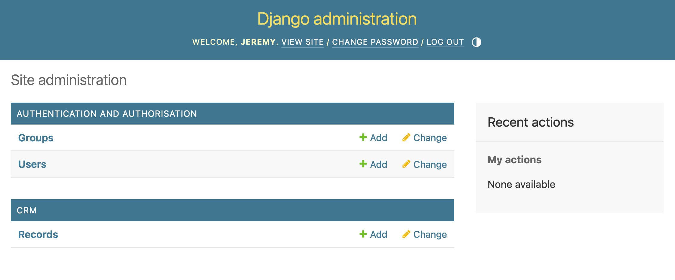Open the CRM app section header
This screenshot has width=675, height=280.
27,210
